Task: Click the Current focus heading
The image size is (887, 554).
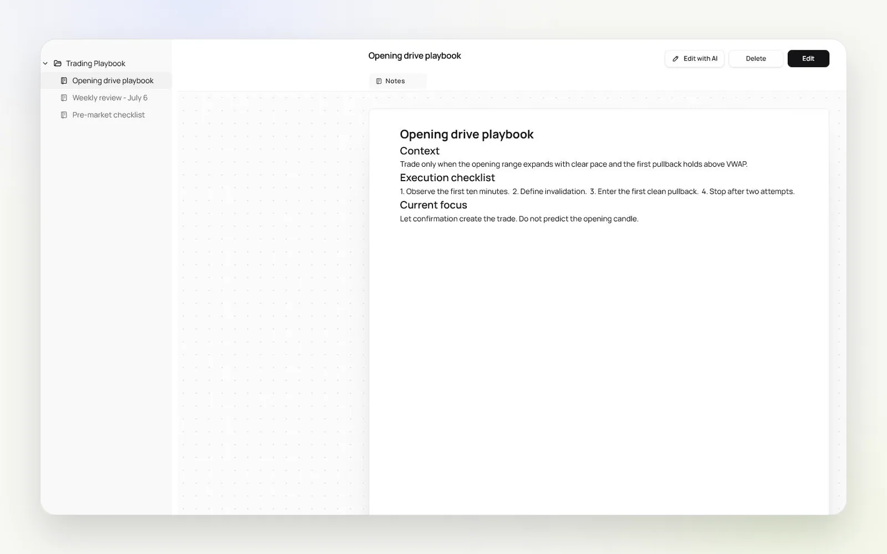Action: [434, 205]
